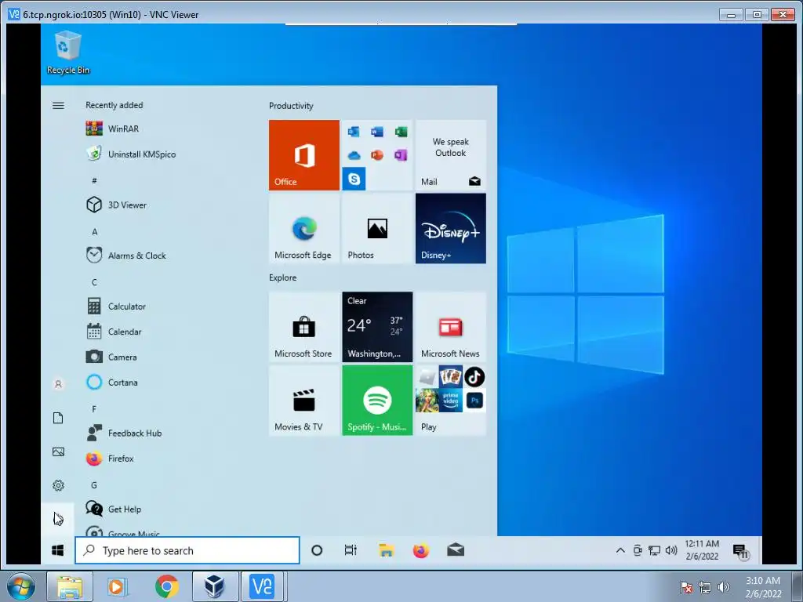Open Pictures from Start sidebar
This screenshot has height=602, width=803.
[58, 451]
